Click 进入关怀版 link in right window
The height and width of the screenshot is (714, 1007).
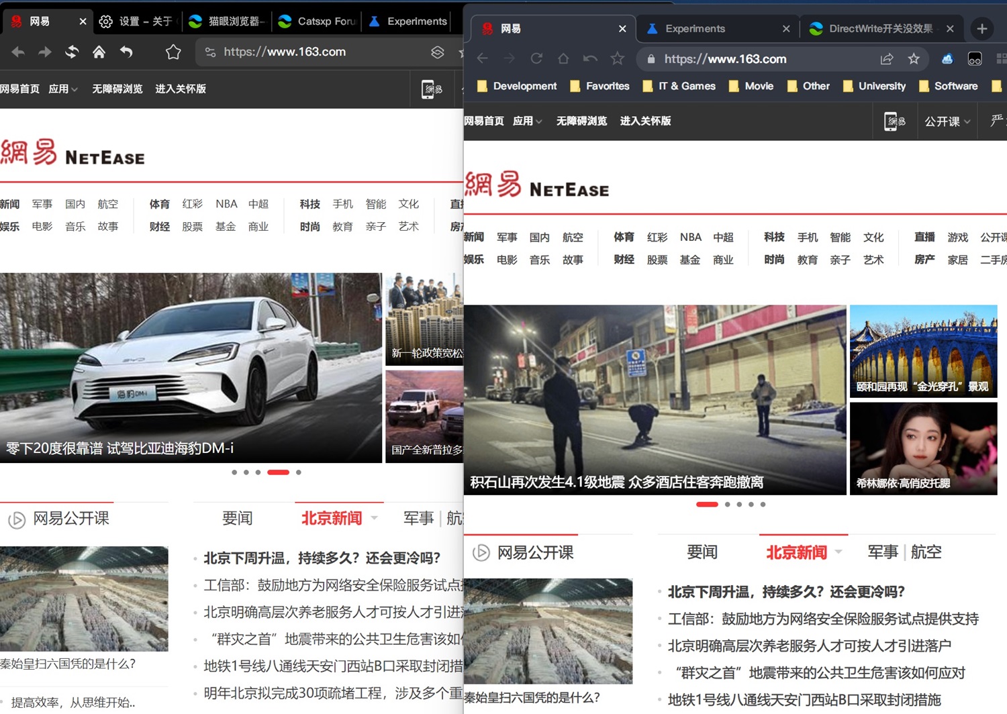click(645, 121)
